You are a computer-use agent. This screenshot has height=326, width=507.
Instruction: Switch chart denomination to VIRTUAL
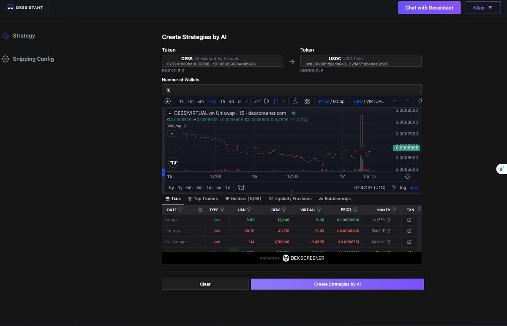(x=375, y=102)
